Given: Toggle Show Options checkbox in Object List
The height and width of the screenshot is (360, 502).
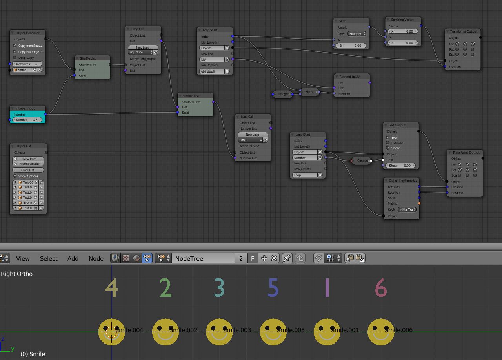Looking at the screenshot, I should click(15, 176).
